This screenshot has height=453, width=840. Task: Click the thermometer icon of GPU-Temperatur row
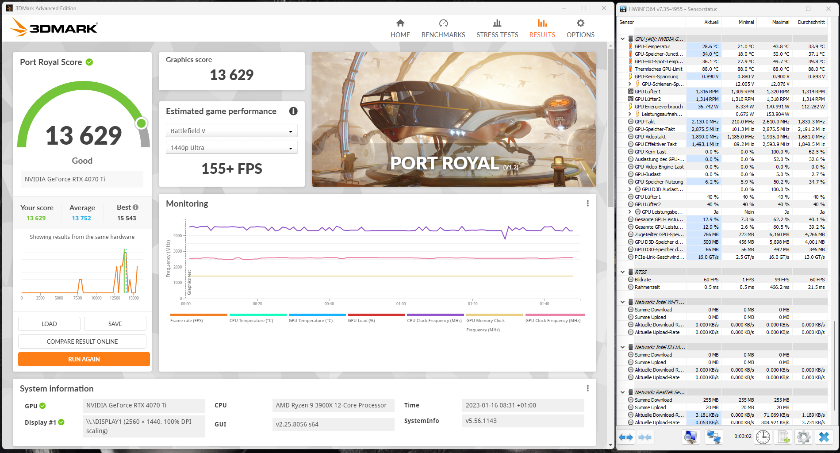(631, 46)
